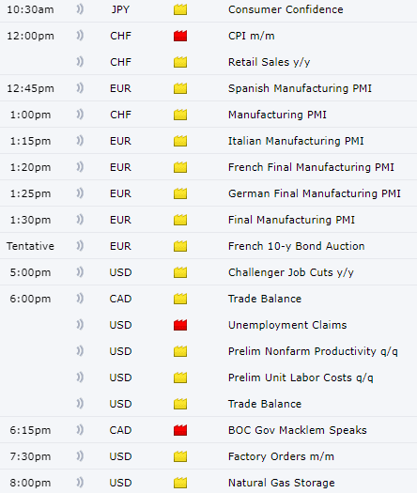The height and width of the screenshot is (493, 417).
Task: Click the sound alert icon for Retail Sales y/y
Action: pyautogui.click(x=80, y=62)
